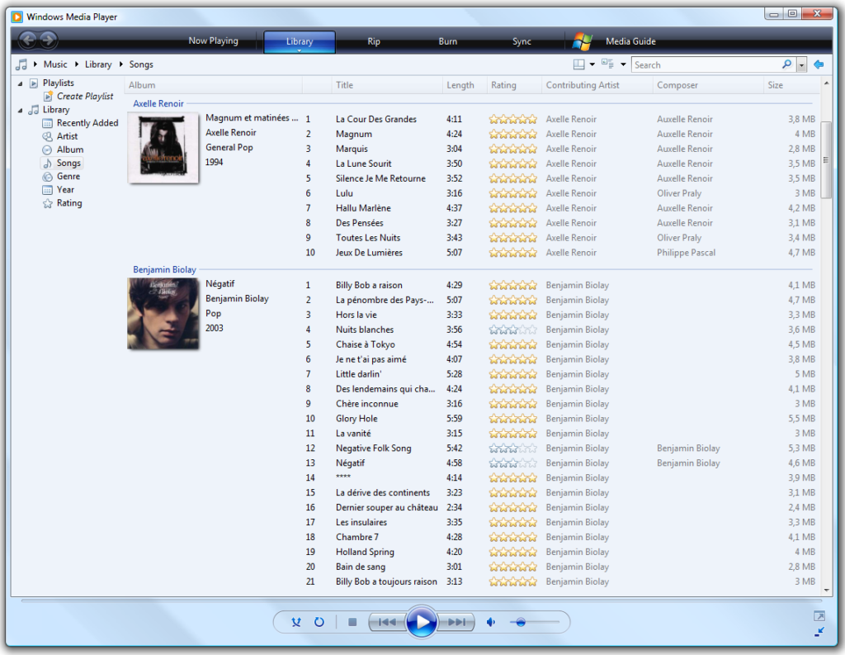
Task: Sort by the Composer column header
Action: (707, 85)
